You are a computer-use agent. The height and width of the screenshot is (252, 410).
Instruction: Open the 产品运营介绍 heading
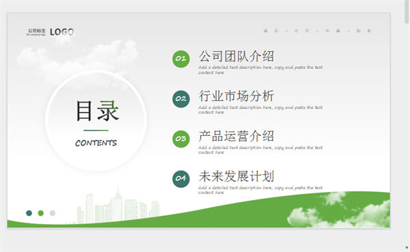pos(236,137)
